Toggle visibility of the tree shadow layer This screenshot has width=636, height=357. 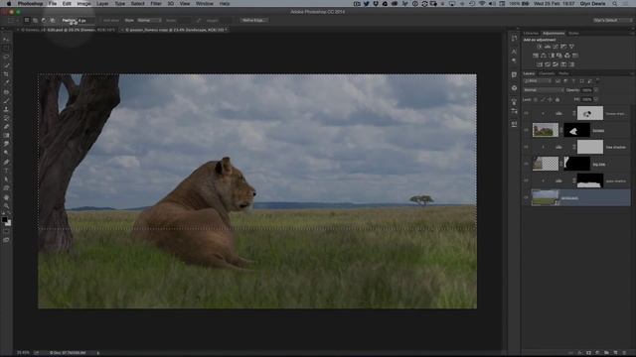(526, 147)
